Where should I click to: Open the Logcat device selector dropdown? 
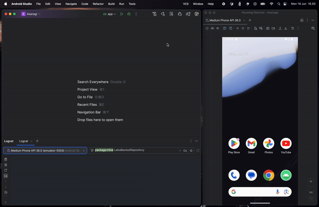(45, 150)
